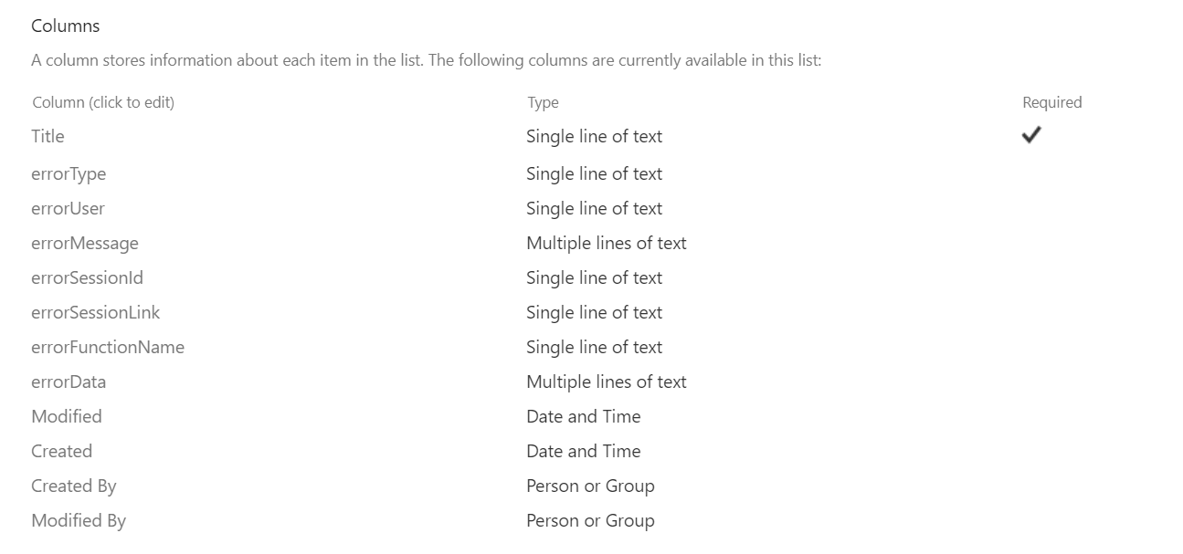The image size is (1183, 554).
Task: Select the Created By column
Action: click(x=74, y=486)
